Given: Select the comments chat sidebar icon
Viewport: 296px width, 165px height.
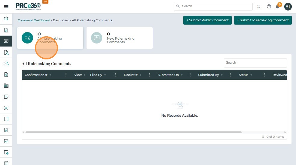Looking at the screenshot, I should pyautogui.click(x=6, y=41).
